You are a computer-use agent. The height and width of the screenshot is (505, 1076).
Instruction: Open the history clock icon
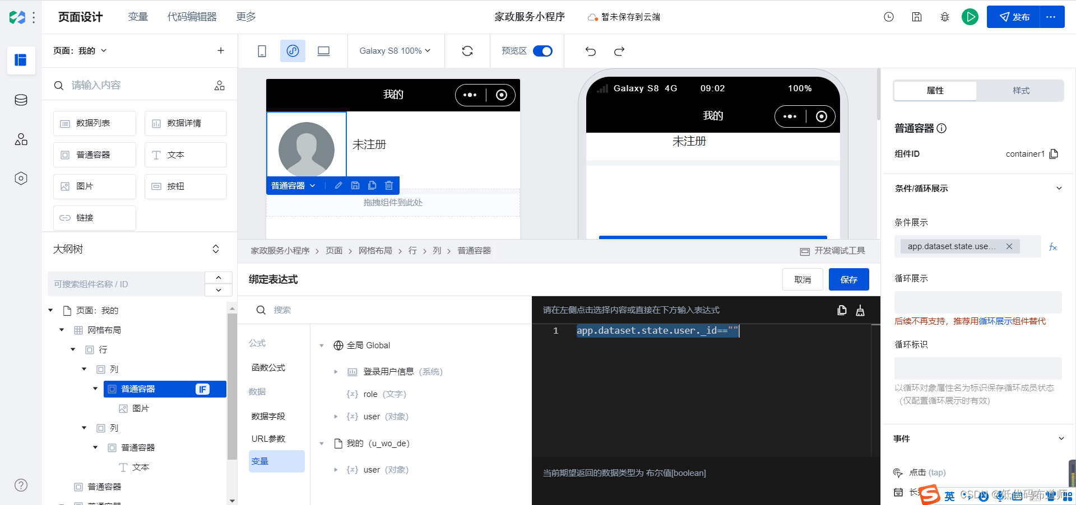pyautogui.click(x=889, y=17)
